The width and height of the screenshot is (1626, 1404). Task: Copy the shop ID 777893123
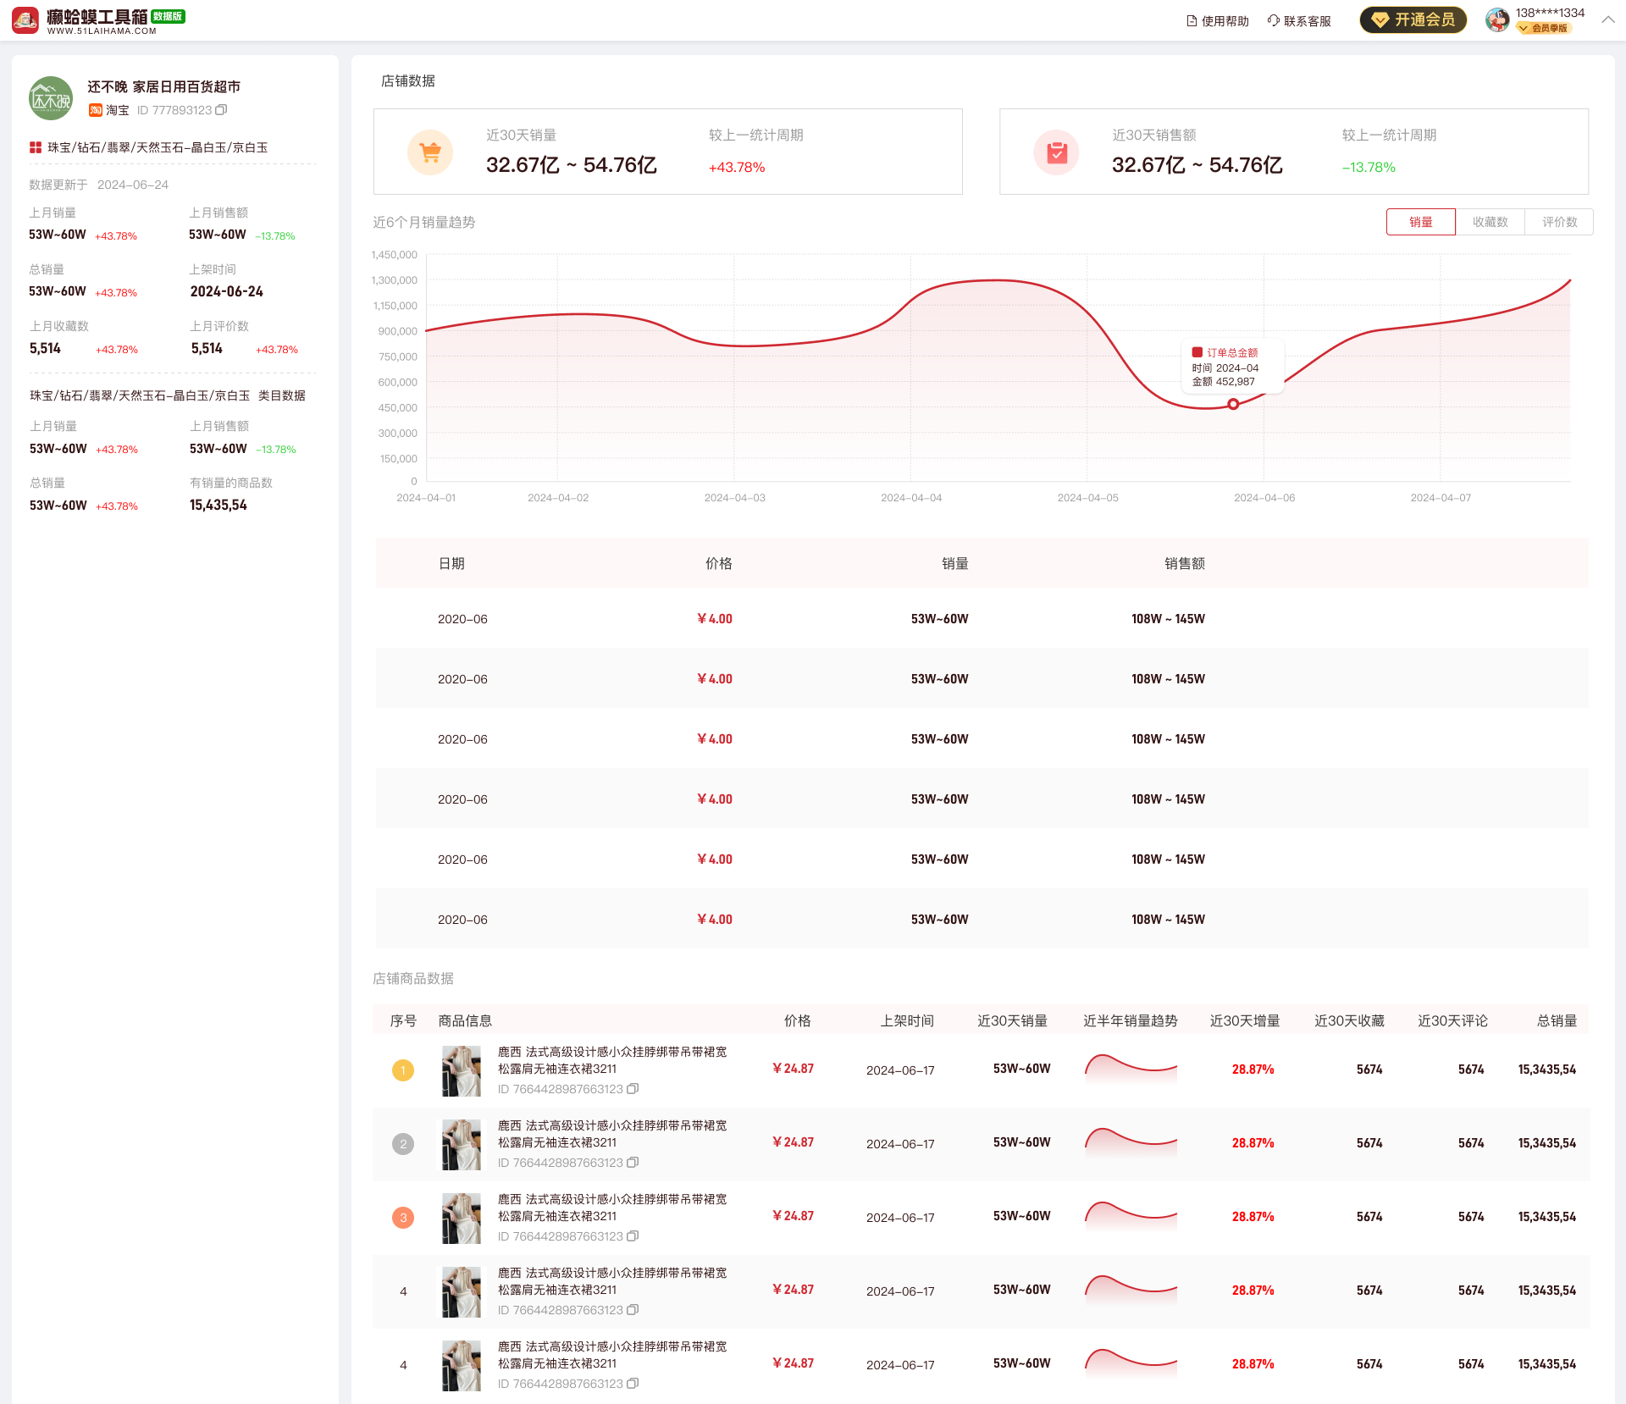pyautogui.click(x=222, y=110)
